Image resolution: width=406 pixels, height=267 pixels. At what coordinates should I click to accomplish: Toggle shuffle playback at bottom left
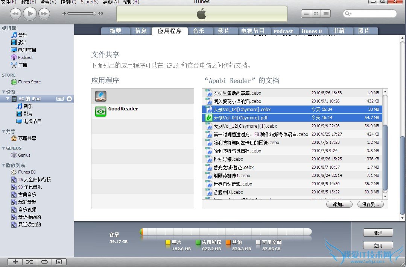click(30, 262)
